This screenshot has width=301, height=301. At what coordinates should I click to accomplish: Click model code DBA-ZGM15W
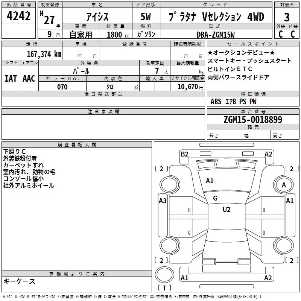coord(216,35)
